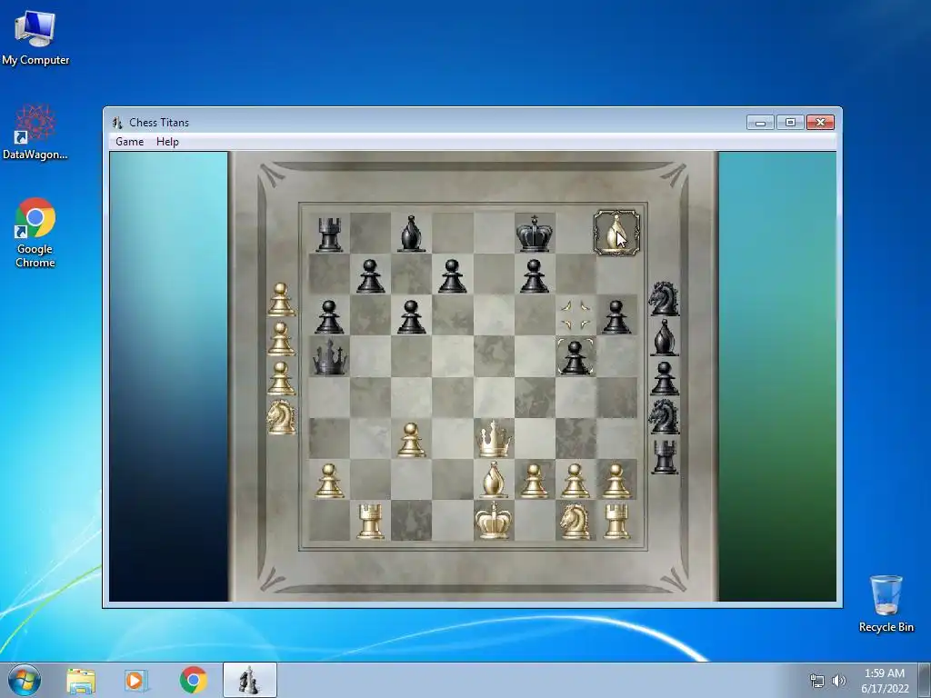Click the highlighted black pawn on g5

click(x=575, y=358)
